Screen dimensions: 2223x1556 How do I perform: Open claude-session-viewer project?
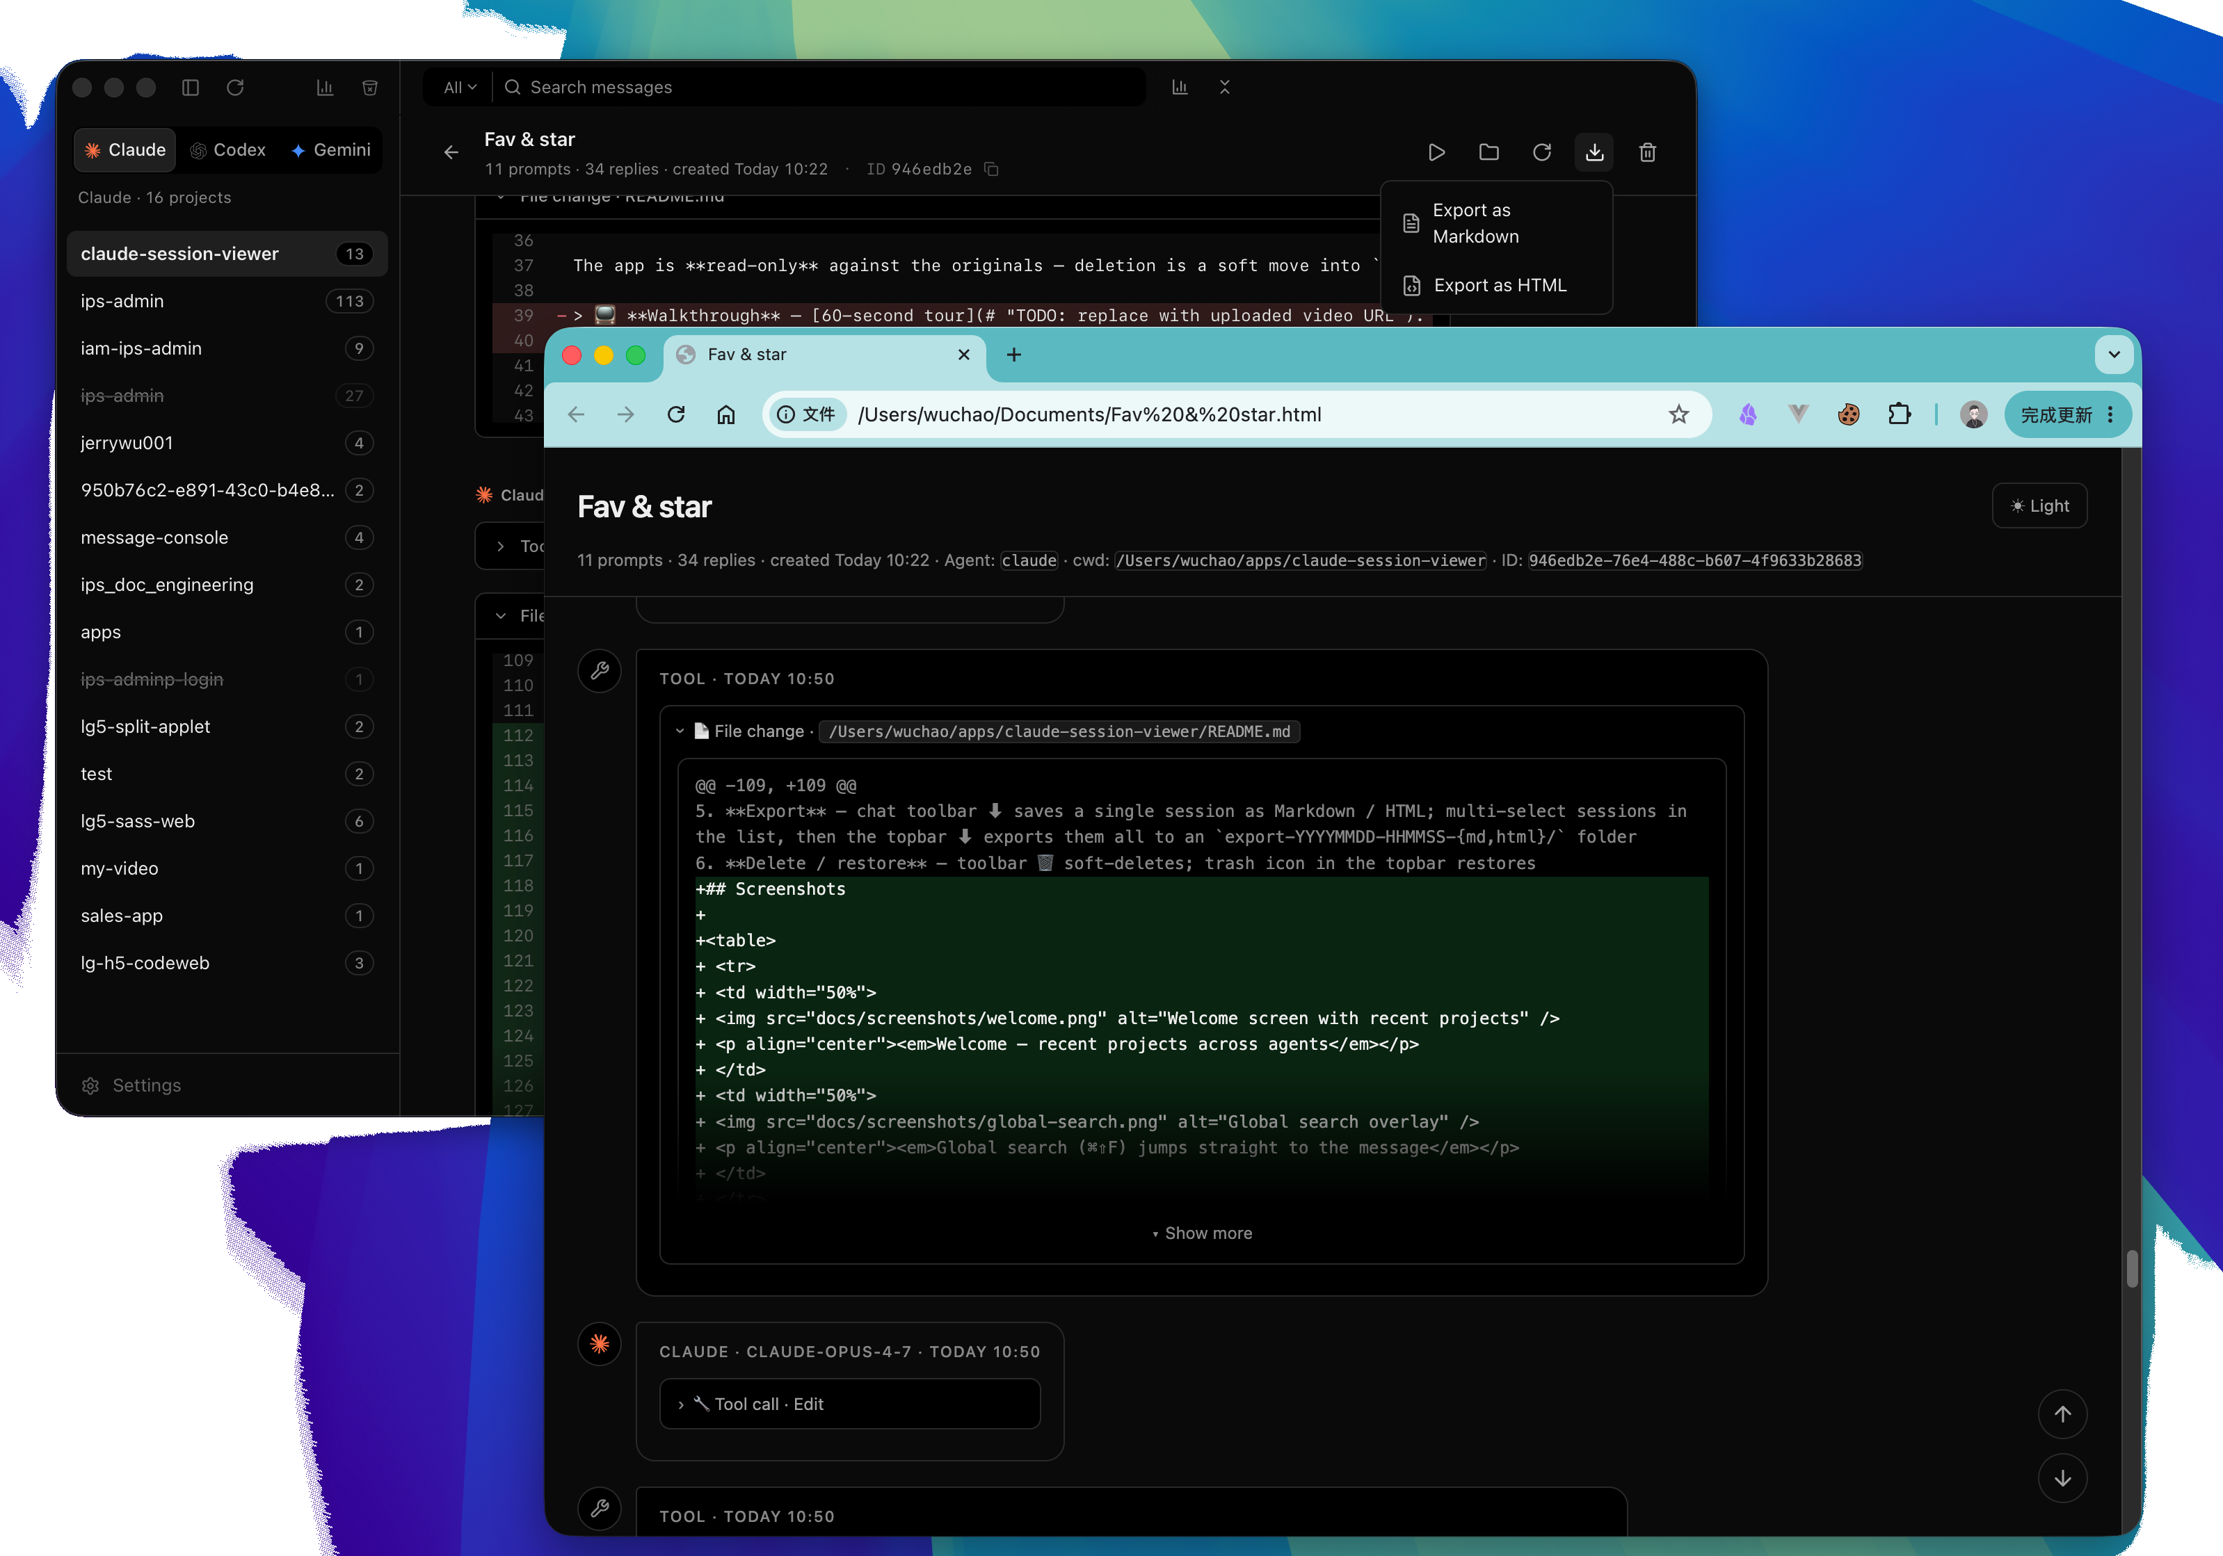click(227, 254)
